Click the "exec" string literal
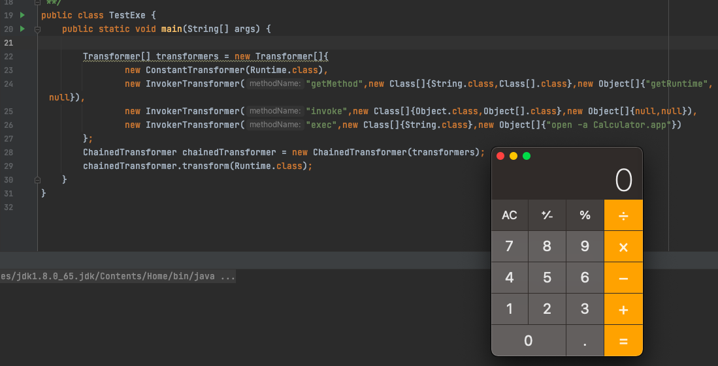Image resolution: width=718 pixels, height=366 pixels. (321, 125)
